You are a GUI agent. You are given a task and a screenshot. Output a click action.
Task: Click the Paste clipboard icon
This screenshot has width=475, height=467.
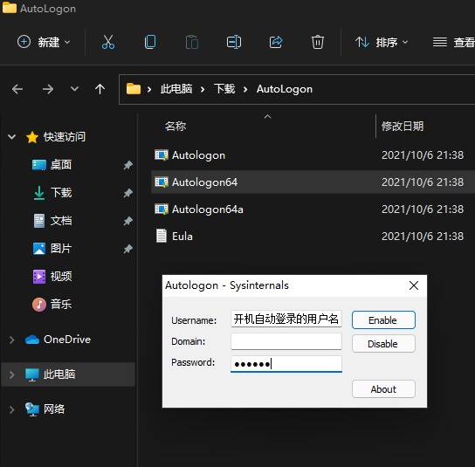tap(192, 42)
